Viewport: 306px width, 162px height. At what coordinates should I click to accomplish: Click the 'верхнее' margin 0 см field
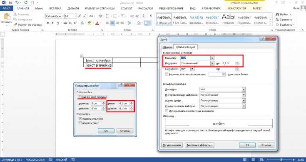[x=97, y=104]
